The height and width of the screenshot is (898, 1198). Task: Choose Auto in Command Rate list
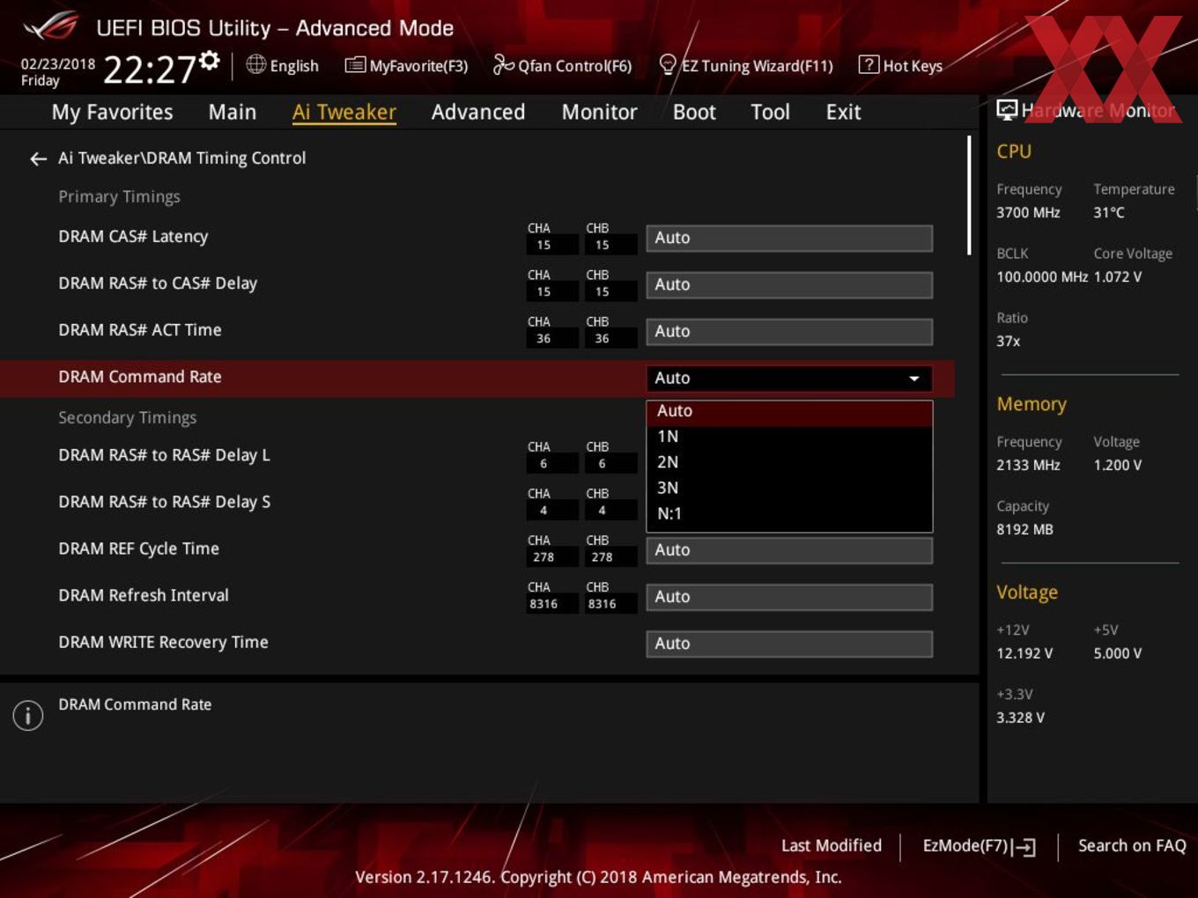(x=789, y=411)
